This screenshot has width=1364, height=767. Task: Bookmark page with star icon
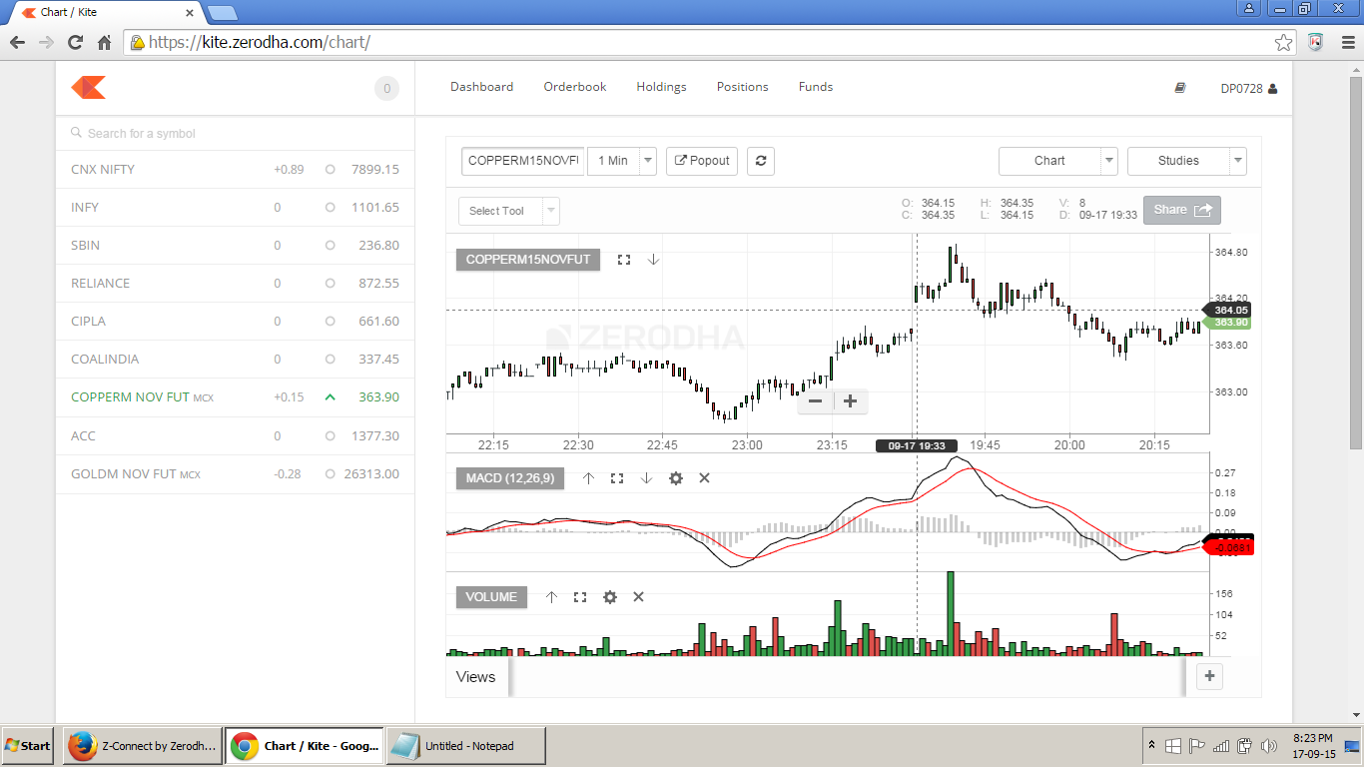(1283, 43)
